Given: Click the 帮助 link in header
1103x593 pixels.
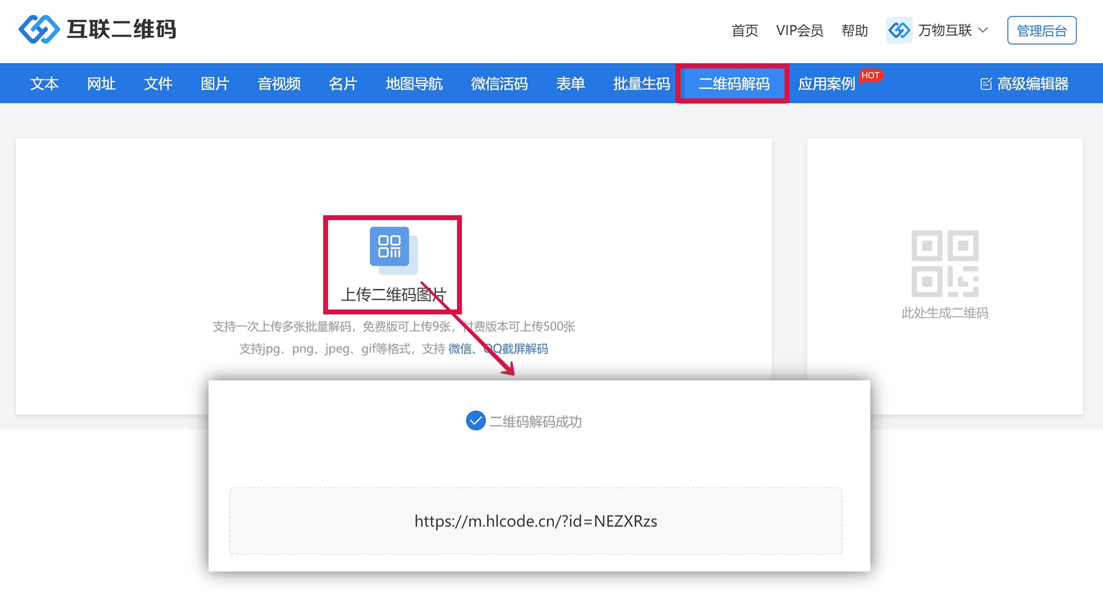Looking at the screenshot, I should (854, 30).
